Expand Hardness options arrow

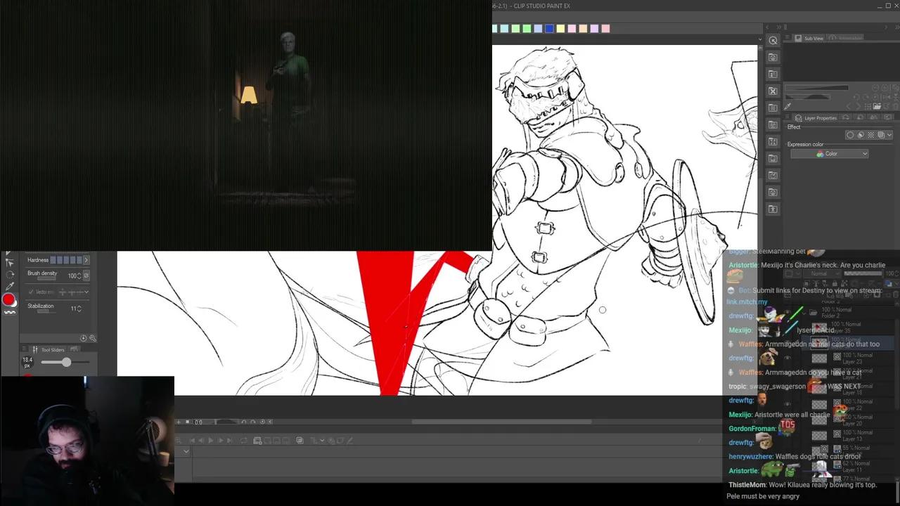(x=86, y=260)
